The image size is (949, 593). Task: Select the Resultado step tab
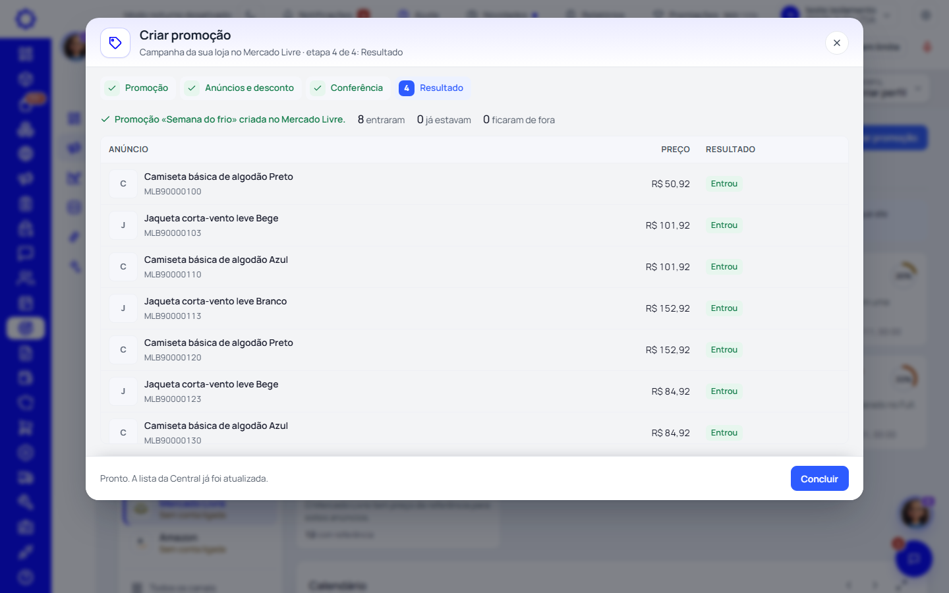pyautogui.click(x=433, y=88)
